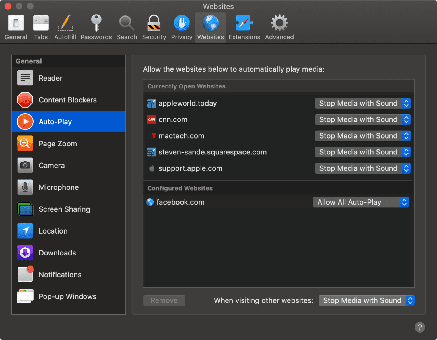Change facebook.com's Allow All Auto-Play dropdown

360,202
